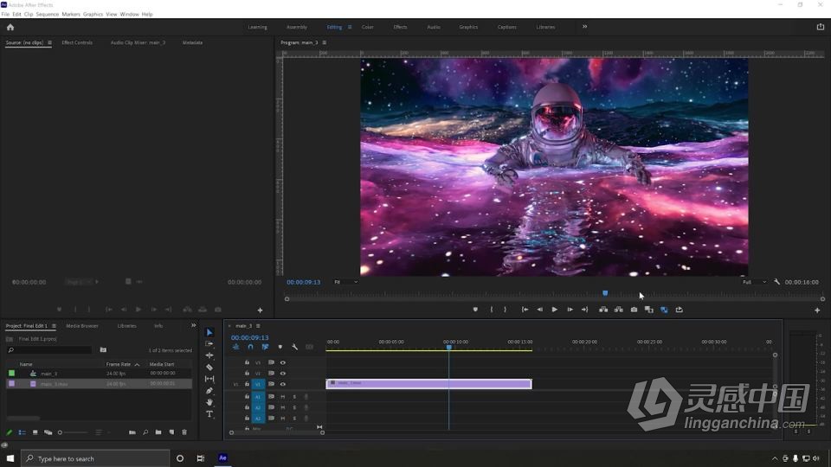Expand workspace overflow chevrons

584,27
